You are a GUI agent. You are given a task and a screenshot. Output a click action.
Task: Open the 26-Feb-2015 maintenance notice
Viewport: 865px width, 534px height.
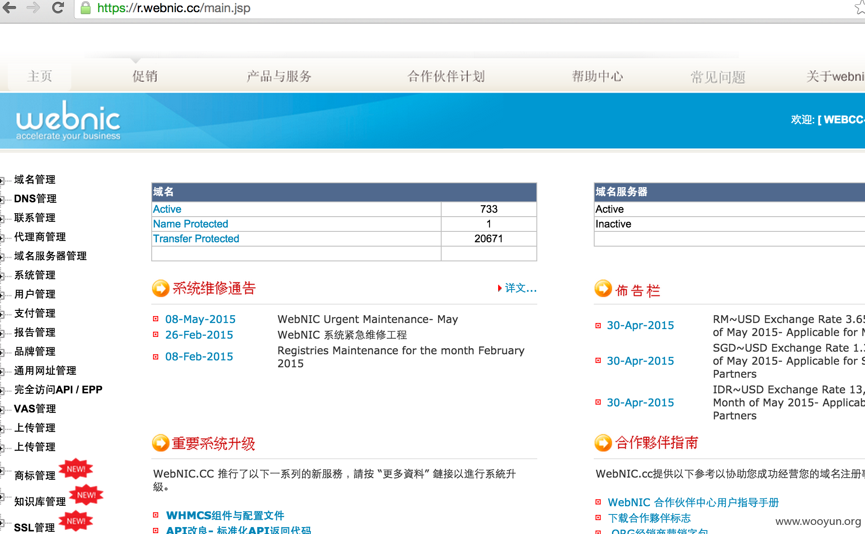click(x=199, y=335)
